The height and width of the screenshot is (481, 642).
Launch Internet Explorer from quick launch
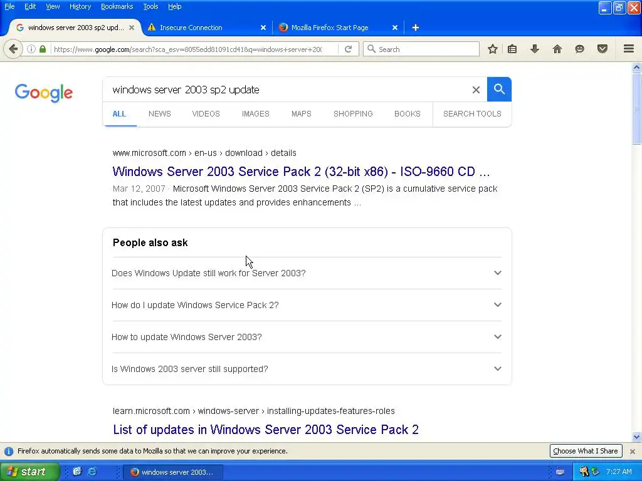pos(93,472)
